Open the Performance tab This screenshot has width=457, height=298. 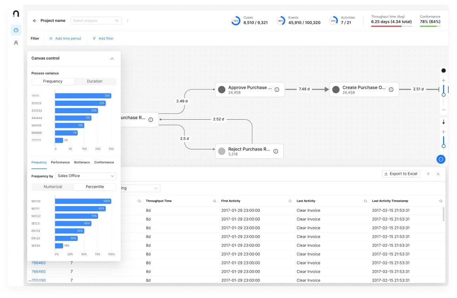pyautogui.click(x=60, y=162)
